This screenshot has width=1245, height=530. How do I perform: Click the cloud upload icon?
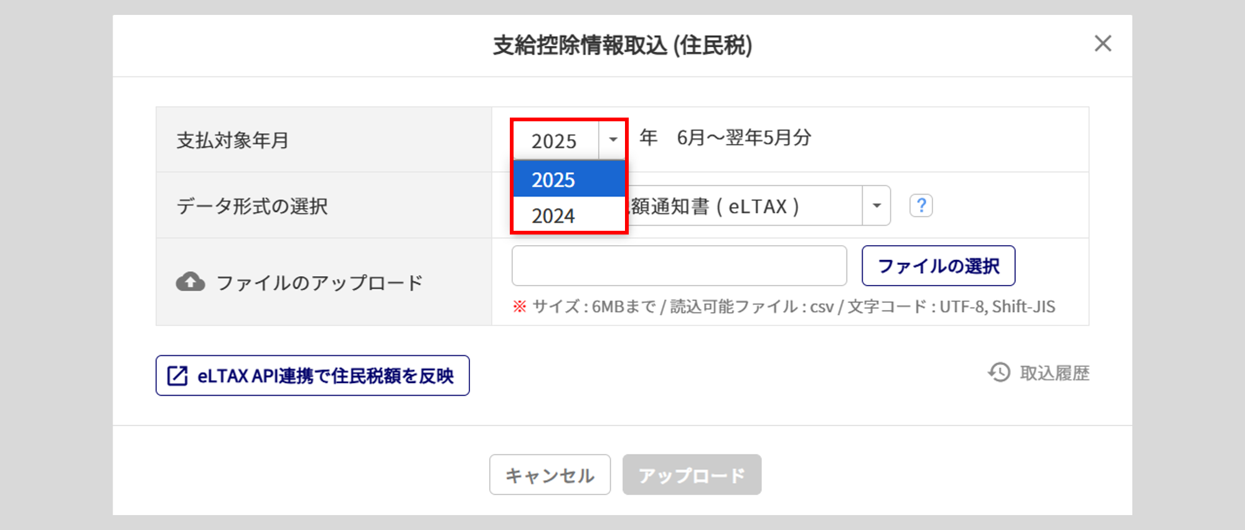190,282
